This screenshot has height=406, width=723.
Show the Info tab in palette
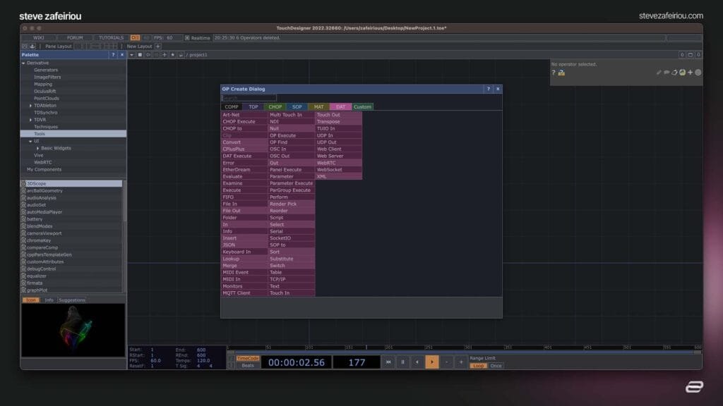tap(49, 300)
